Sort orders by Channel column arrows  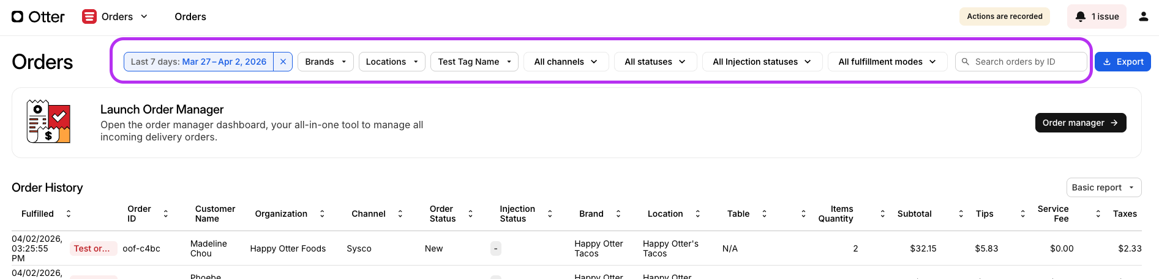tap(400, 214)
